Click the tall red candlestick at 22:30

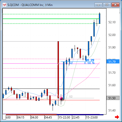click(58, 69)
